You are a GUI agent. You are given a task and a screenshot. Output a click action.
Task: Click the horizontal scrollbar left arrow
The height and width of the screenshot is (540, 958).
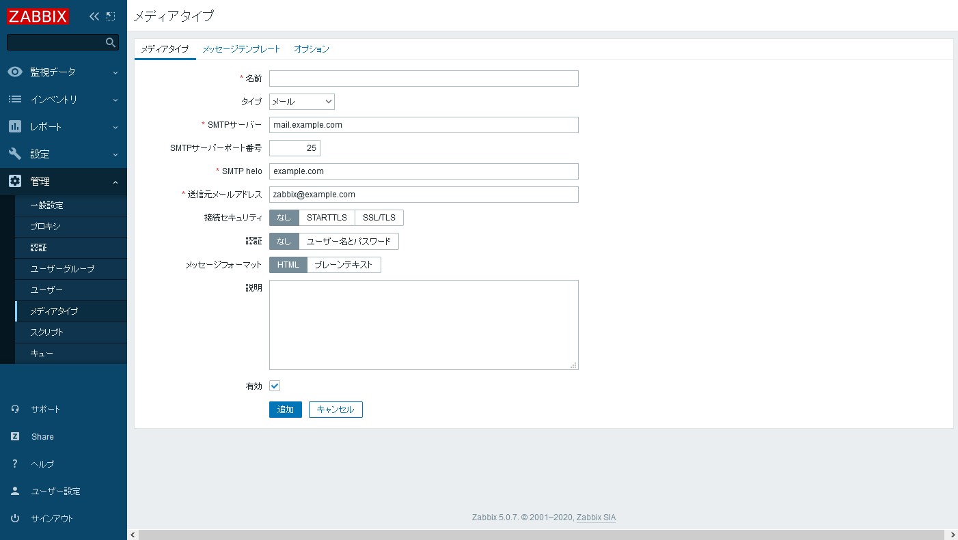coord(133,534)
